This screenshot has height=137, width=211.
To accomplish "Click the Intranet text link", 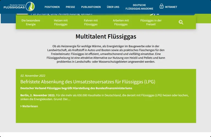I will [171, 7].
